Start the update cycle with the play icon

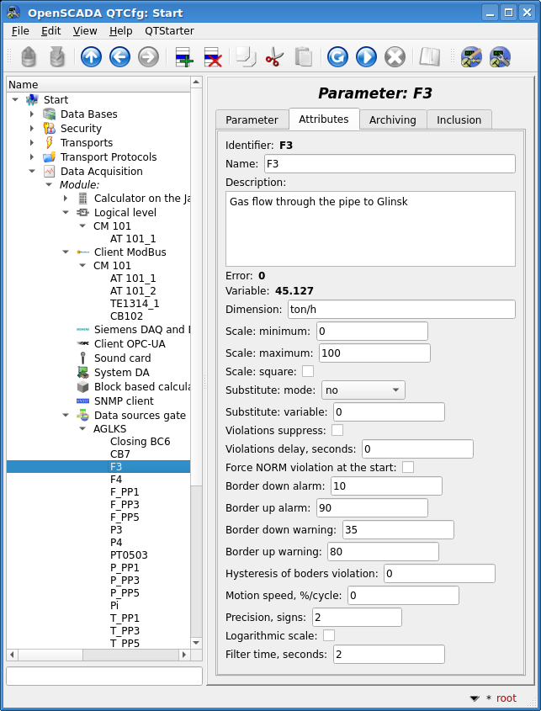tap(366, 57)
